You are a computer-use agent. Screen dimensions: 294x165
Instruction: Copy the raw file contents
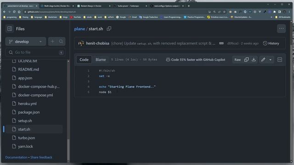pyautogui.click(x=246, y=60)
